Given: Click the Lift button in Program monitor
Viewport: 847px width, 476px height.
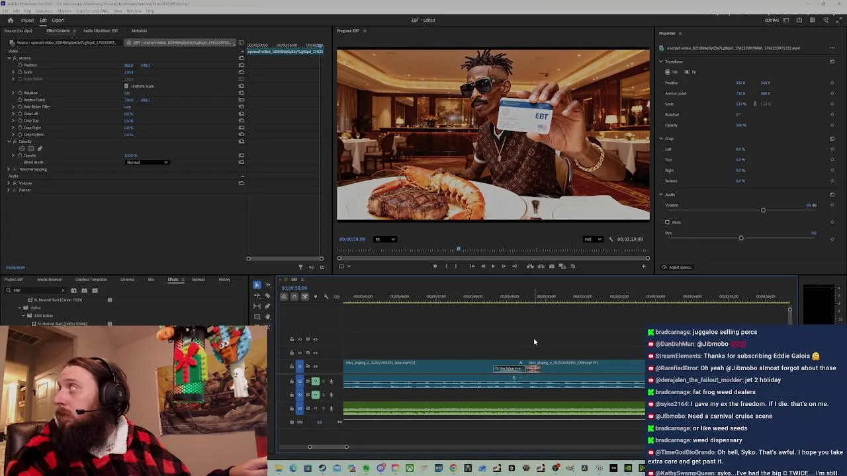Looking at the screenshot, I should pos(530,266).
